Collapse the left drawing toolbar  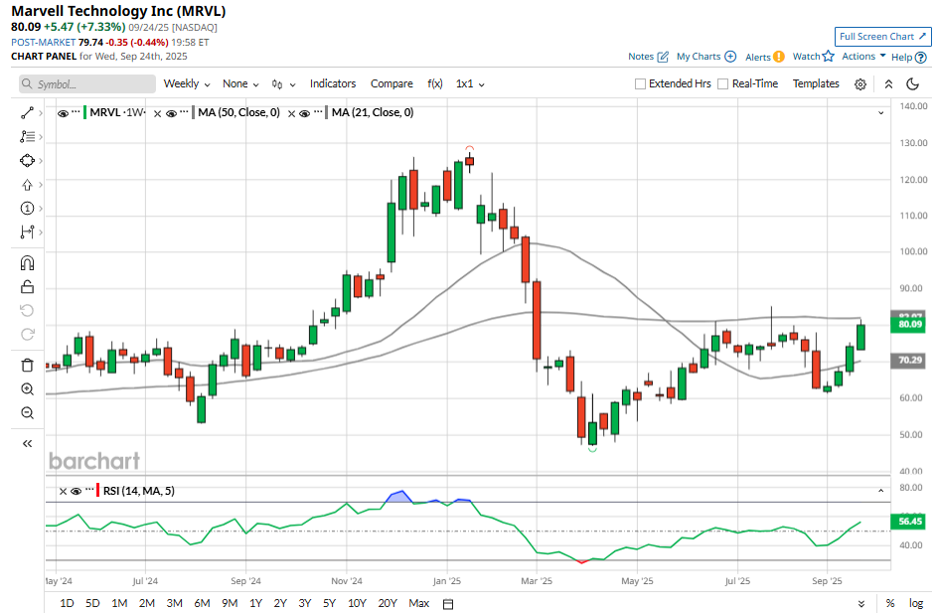click(x=27, y=443)
